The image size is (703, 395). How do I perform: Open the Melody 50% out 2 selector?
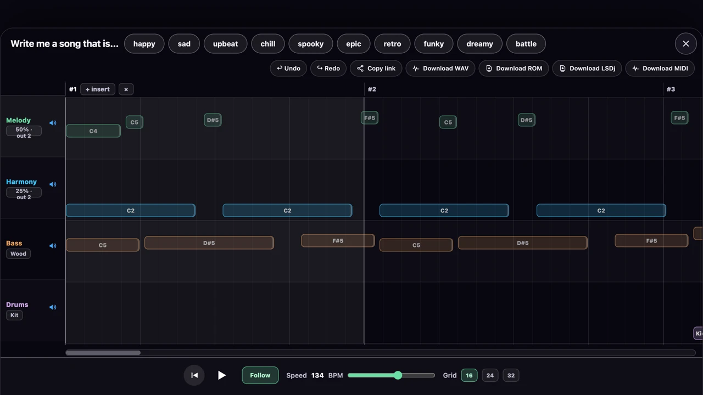point(24,132)
